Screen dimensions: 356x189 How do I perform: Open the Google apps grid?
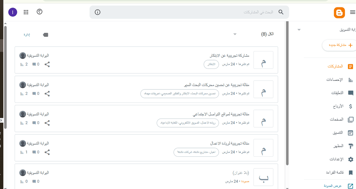[x=26, y=12]
